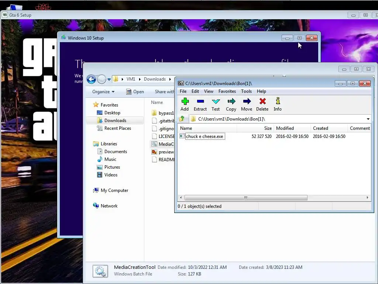Screen dimensions: 378x284
Task: Click VM1 in the Explorer breadcrumb
Action: click(131, 79)
